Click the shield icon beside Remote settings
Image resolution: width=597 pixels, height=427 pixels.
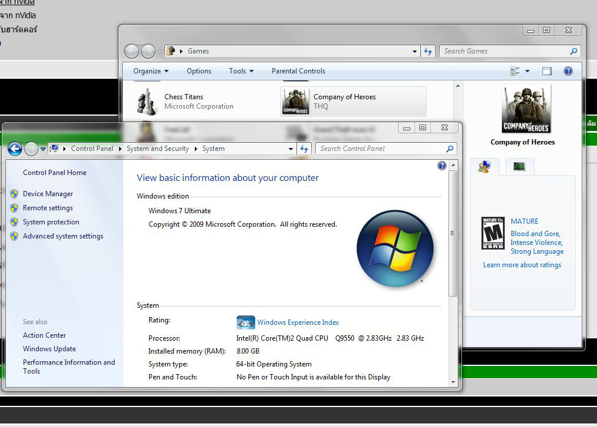(x=14, y=208)
